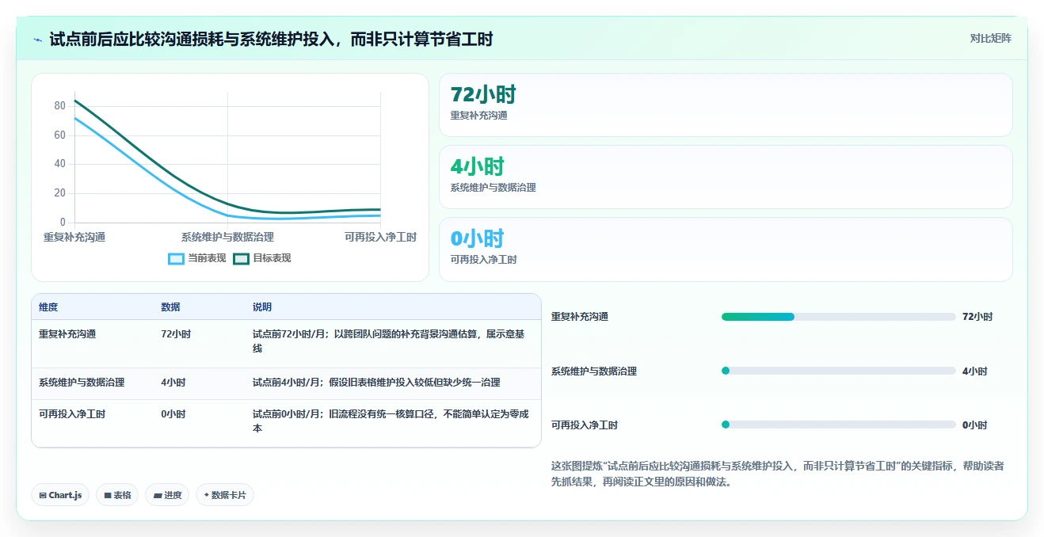1044x537 pixels.
Task: Click the 4小时 table data cell
Action: click(x=173, y=383)
